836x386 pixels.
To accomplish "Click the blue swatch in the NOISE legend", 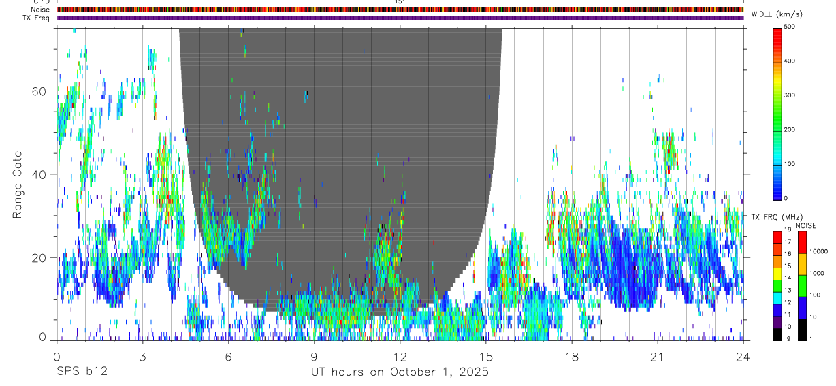I will click(802, 307).
